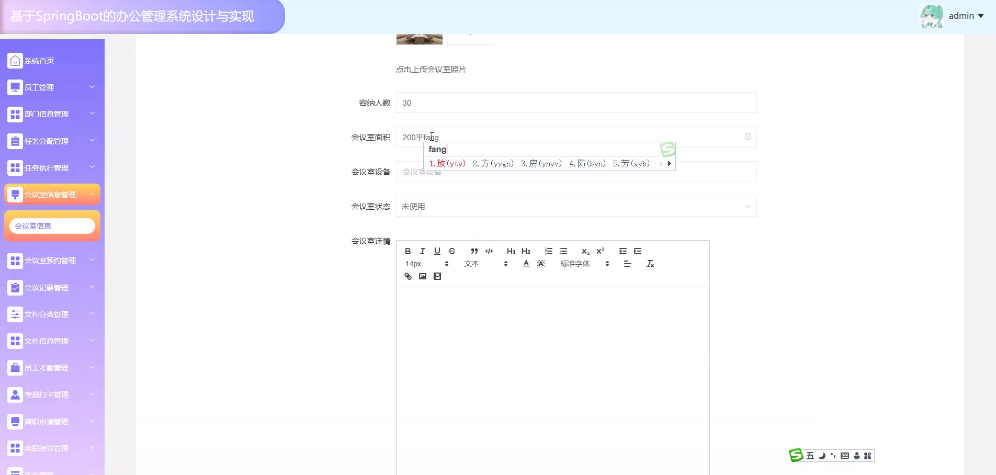Toggle the unordered list formatting

point(563,251)
